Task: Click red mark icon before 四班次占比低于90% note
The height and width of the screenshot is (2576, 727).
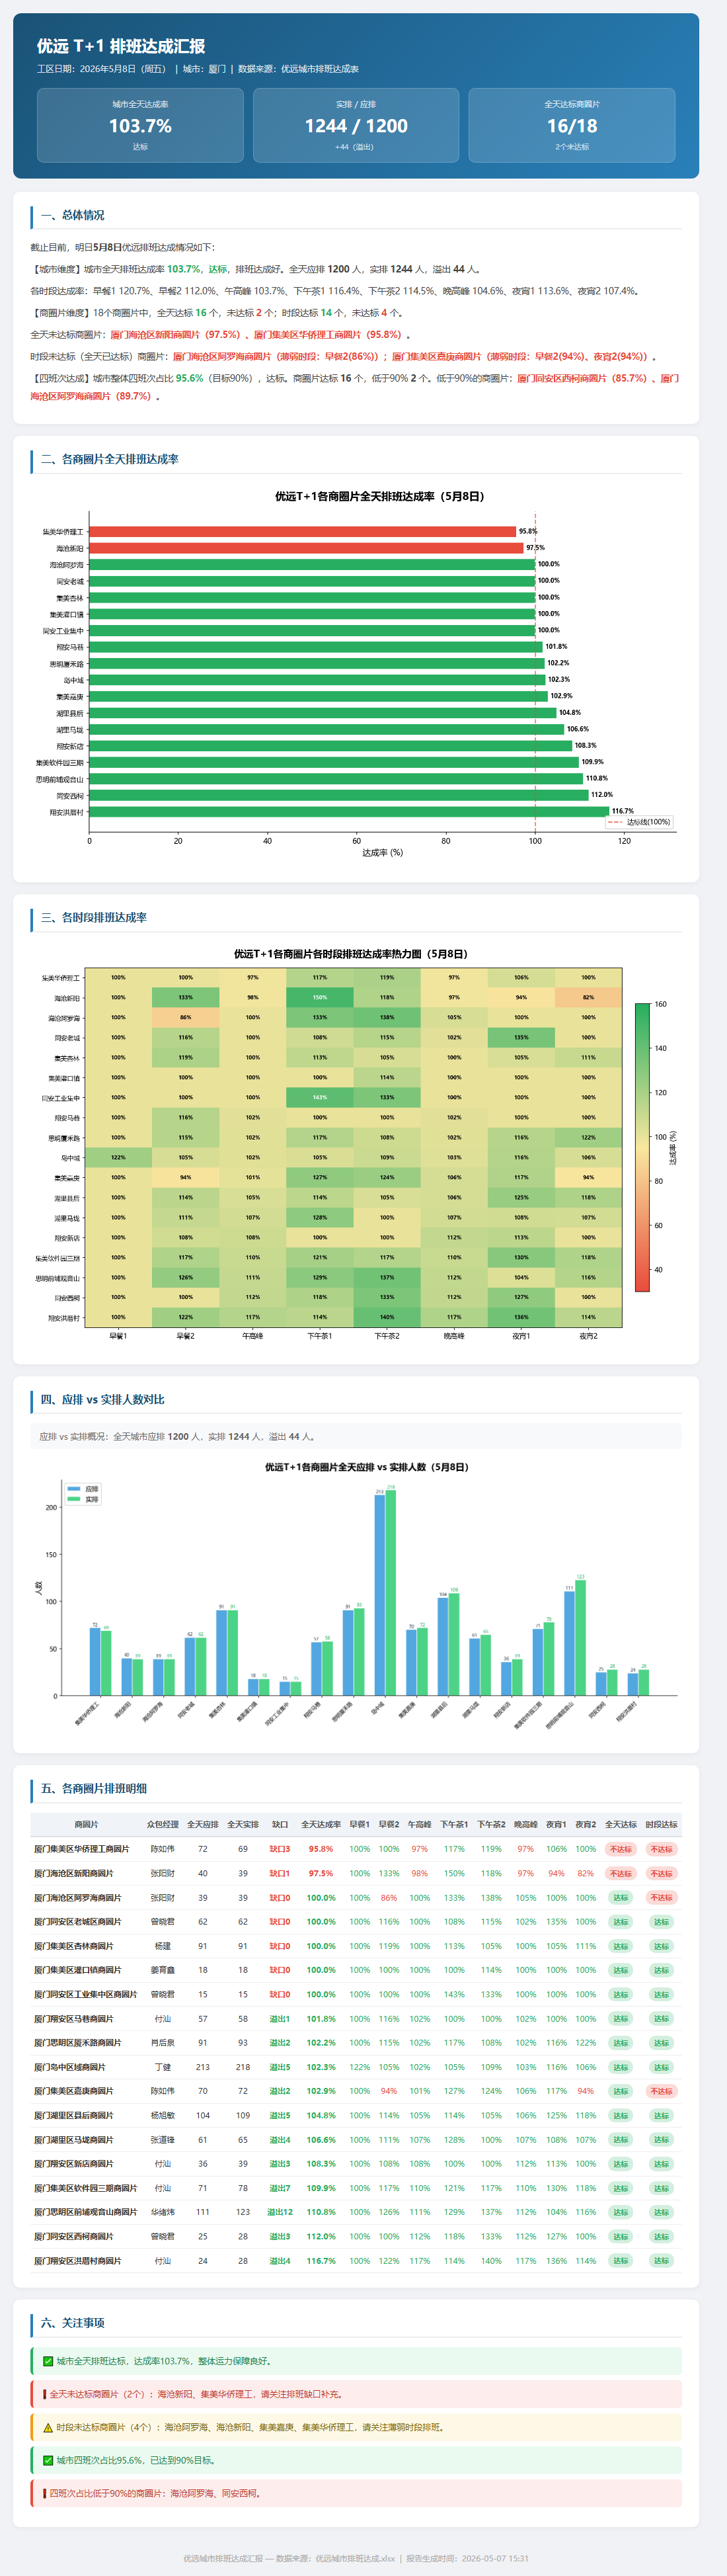Action: [44, 2493]
